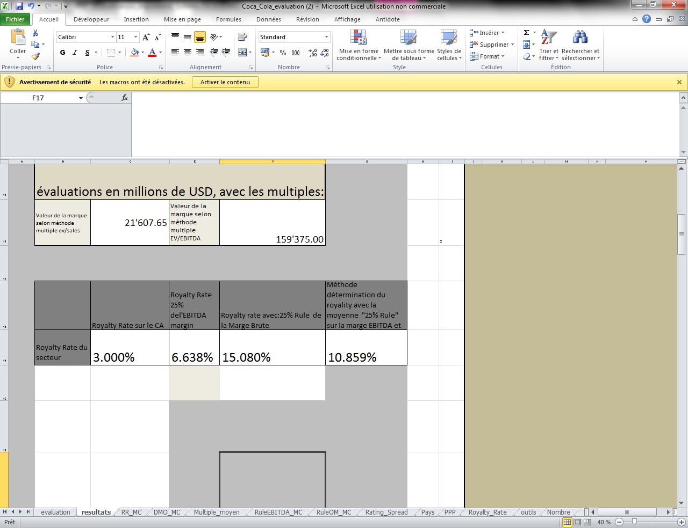Align text to top of cell
688x528 pixels.
point(175,37)
